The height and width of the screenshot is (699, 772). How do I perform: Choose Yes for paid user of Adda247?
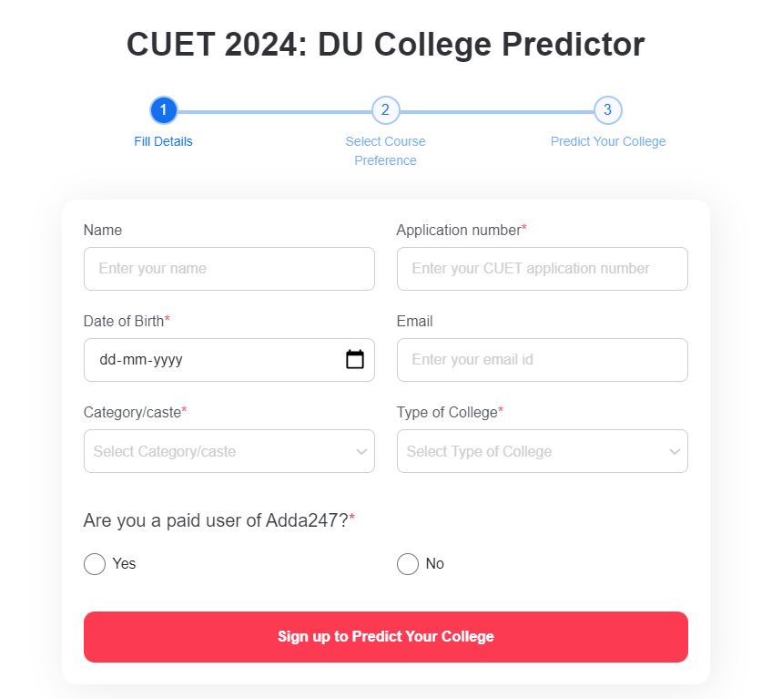[x=94, y=564]
